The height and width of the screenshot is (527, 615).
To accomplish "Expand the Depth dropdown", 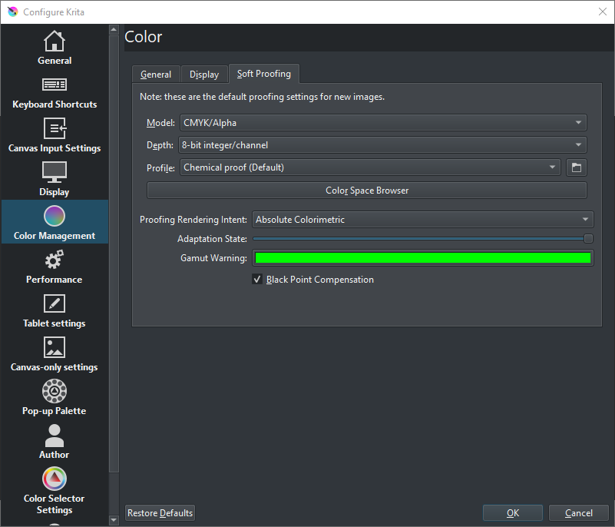I will [382, 144].
